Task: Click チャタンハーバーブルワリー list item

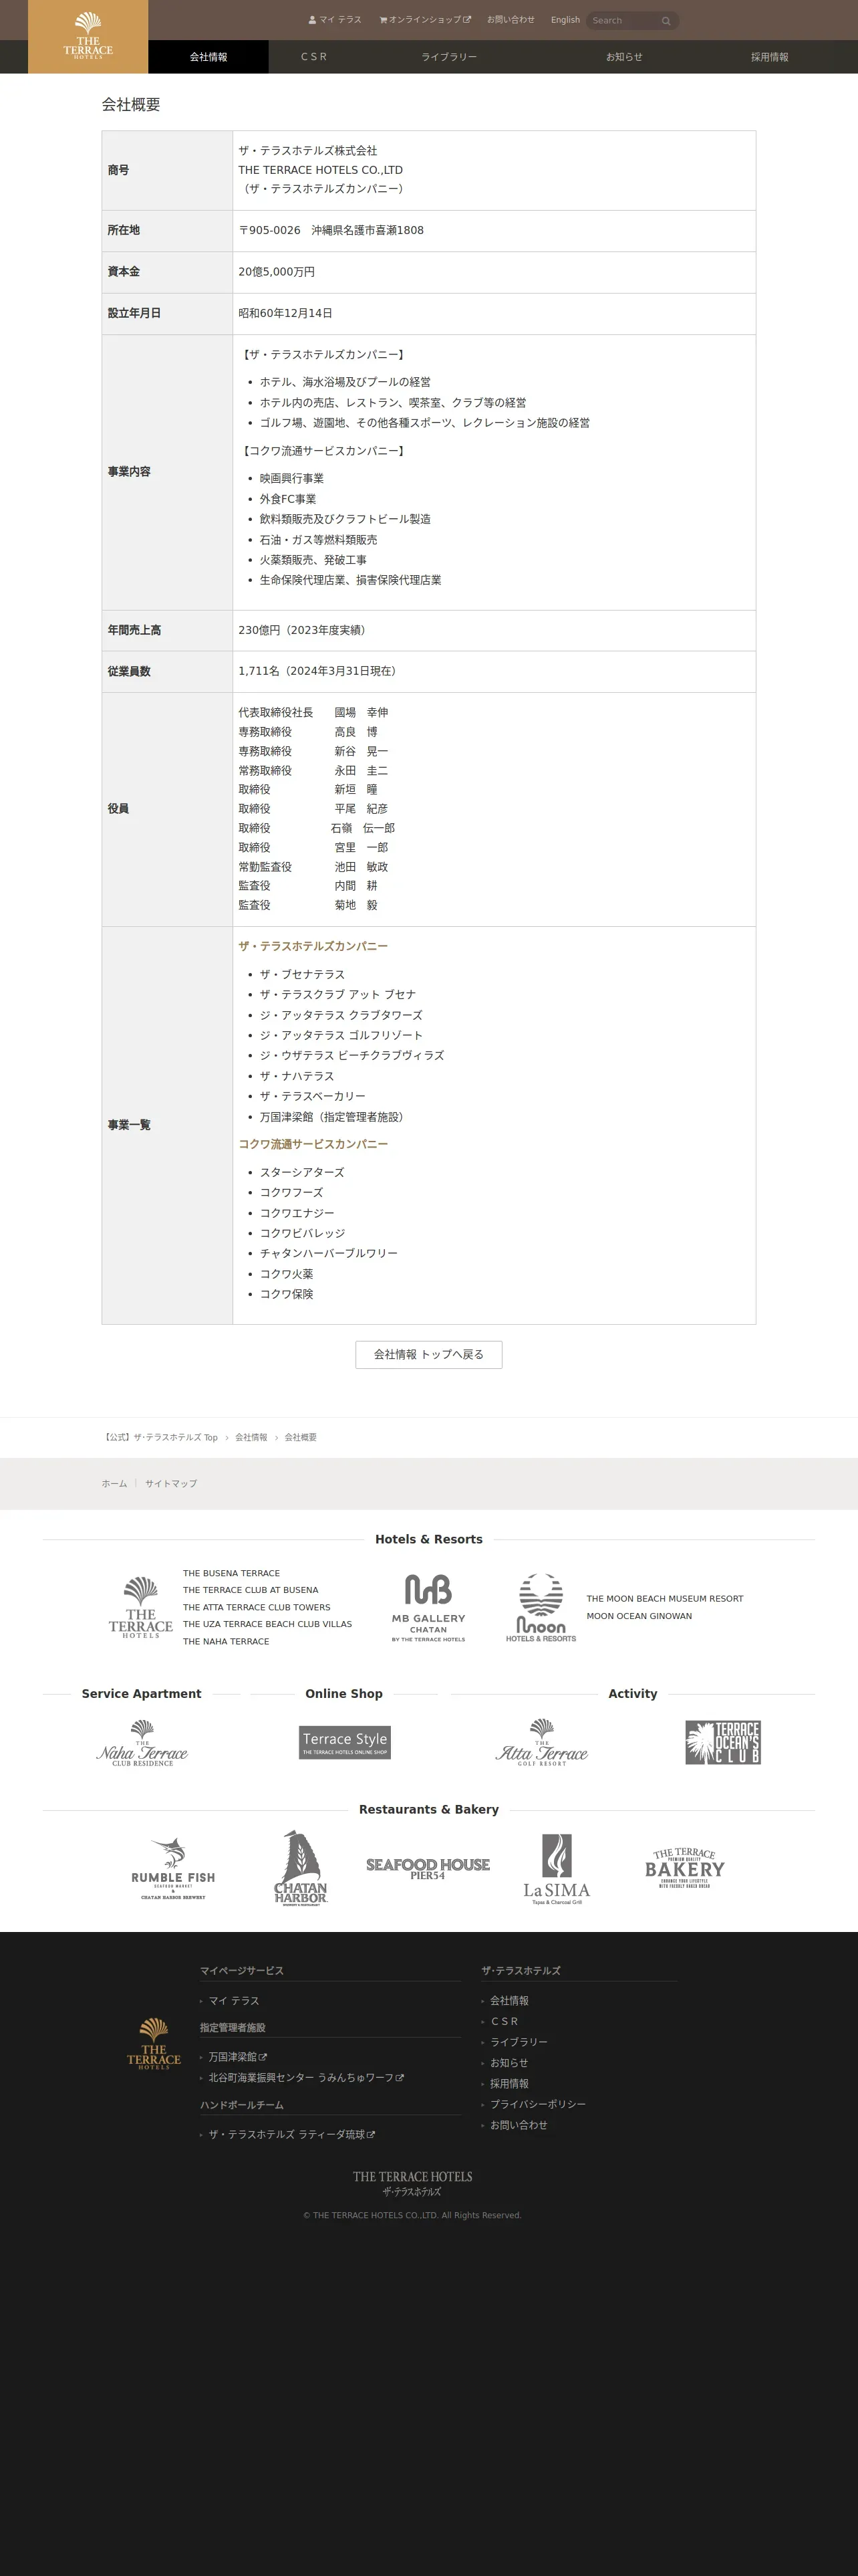Action: pos(329,1253)
